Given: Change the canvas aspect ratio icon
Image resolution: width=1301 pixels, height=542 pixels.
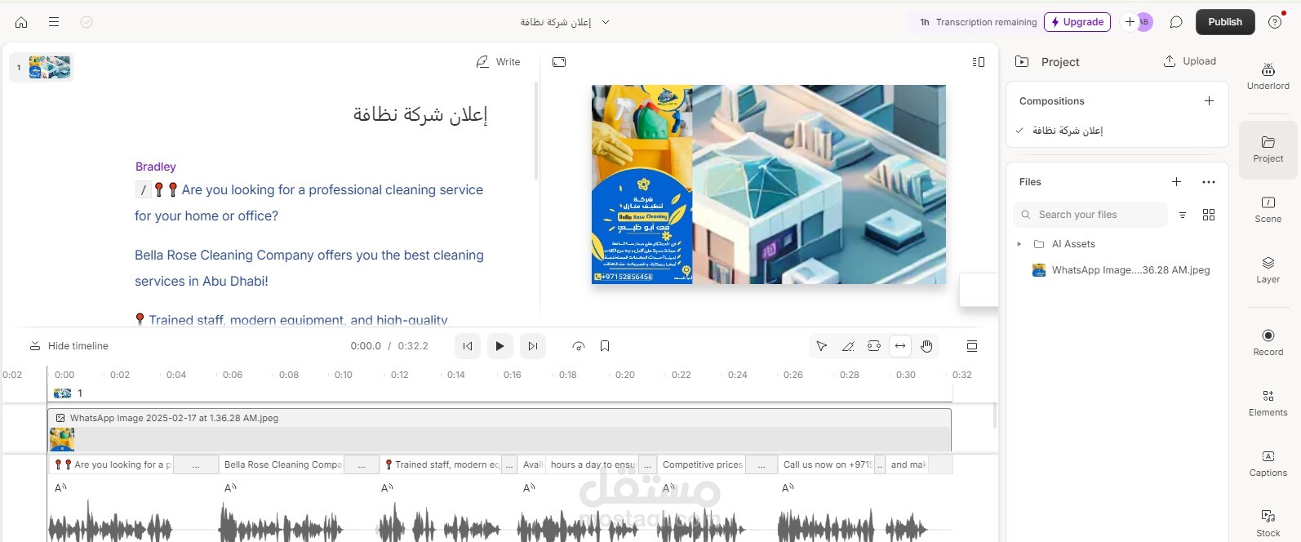Looking at the screenshot, I should 559,62.
